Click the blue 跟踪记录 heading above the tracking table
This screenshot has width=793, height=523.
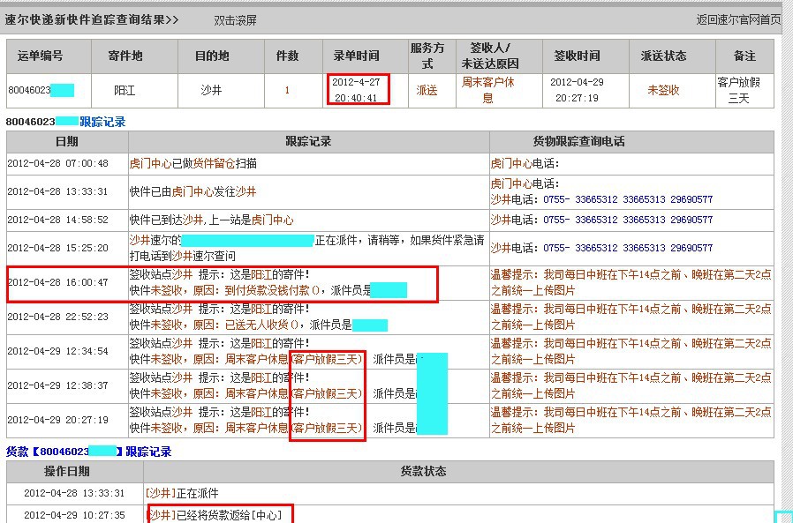point(102,122)
